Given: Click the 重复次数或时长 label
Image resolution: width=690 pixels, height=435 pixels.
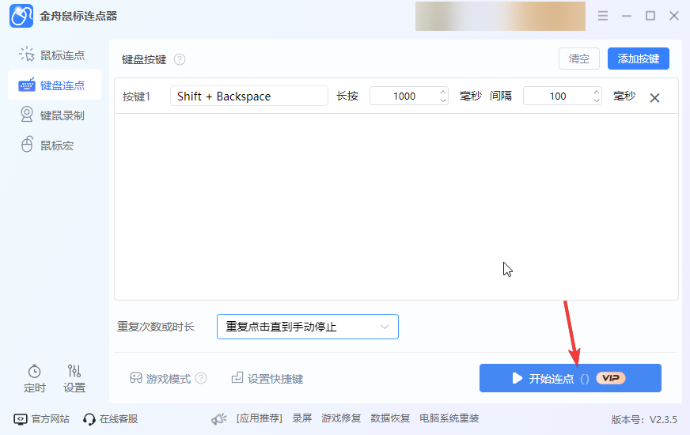Looking at the screenshot, I should [155, 327].
